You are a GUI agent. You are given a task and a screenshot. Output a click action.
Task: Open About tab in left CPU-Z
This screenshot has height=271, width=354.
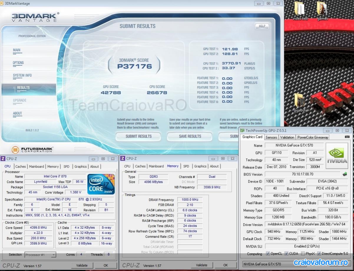pyautogui.click(x=95, y=166)
